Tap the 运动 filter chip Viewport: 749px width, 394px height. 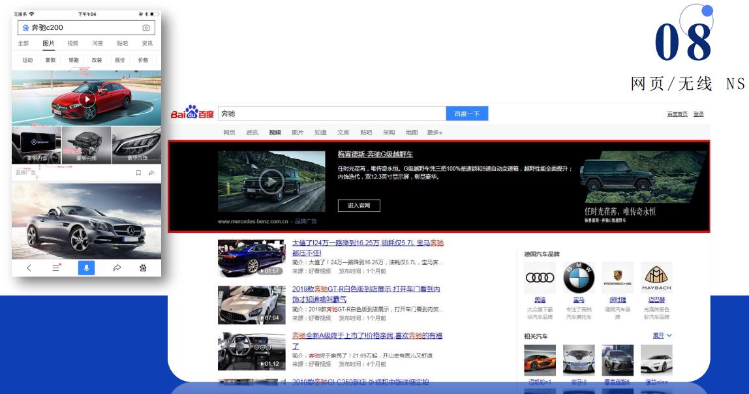point(27,60)
